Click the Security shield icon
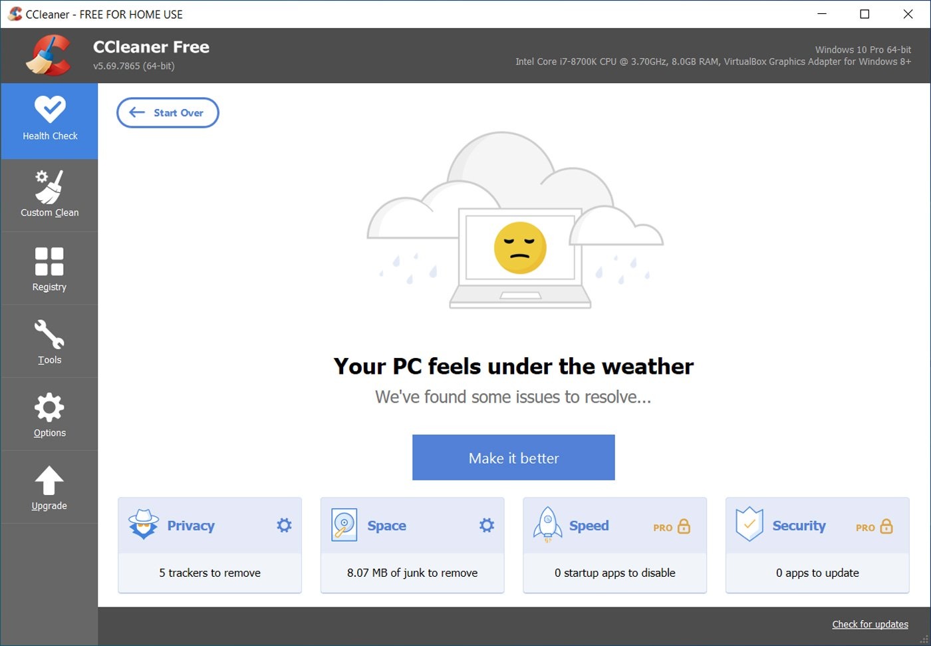 (x=749, y=525)
